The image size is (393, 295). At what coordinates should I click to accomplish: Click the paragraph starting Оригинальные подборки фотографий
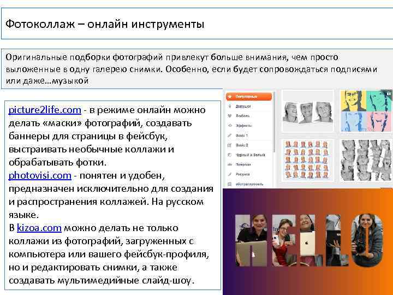[x=192, y=69]
